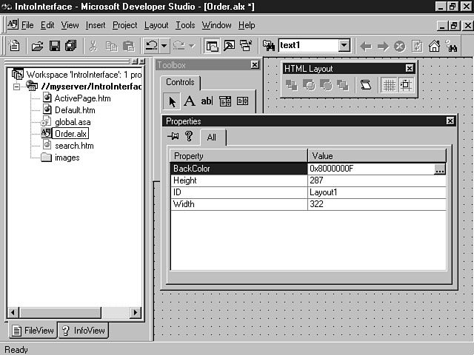
Task: Select search.htm in the file tree
Action: click(x=73, y=146)
